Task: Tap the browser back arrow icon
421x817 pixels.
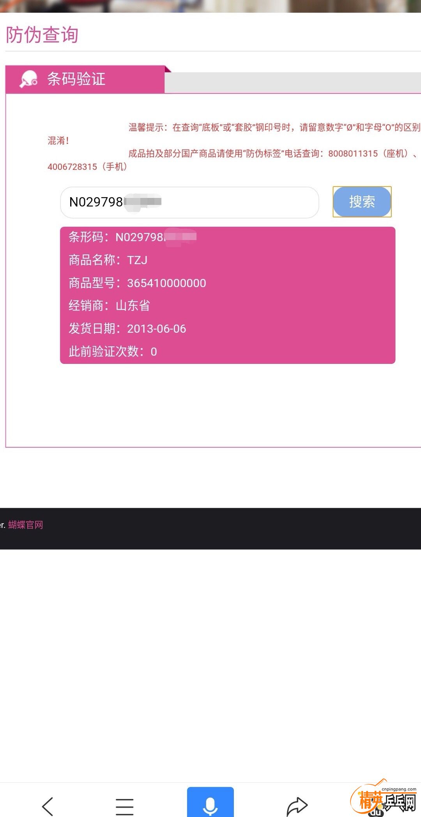Action: tap(48, 806)
